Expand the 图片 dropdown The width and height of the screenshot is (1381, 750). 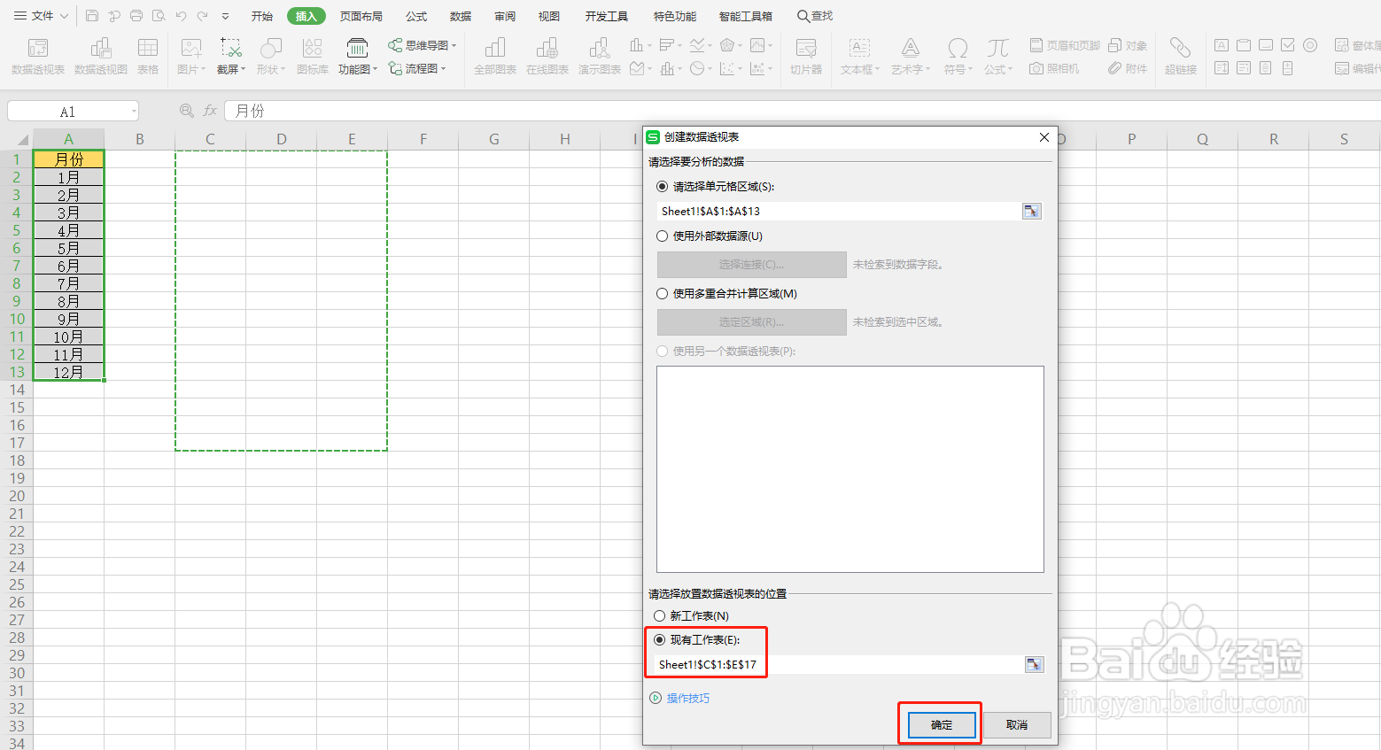(x=204, y=69)
